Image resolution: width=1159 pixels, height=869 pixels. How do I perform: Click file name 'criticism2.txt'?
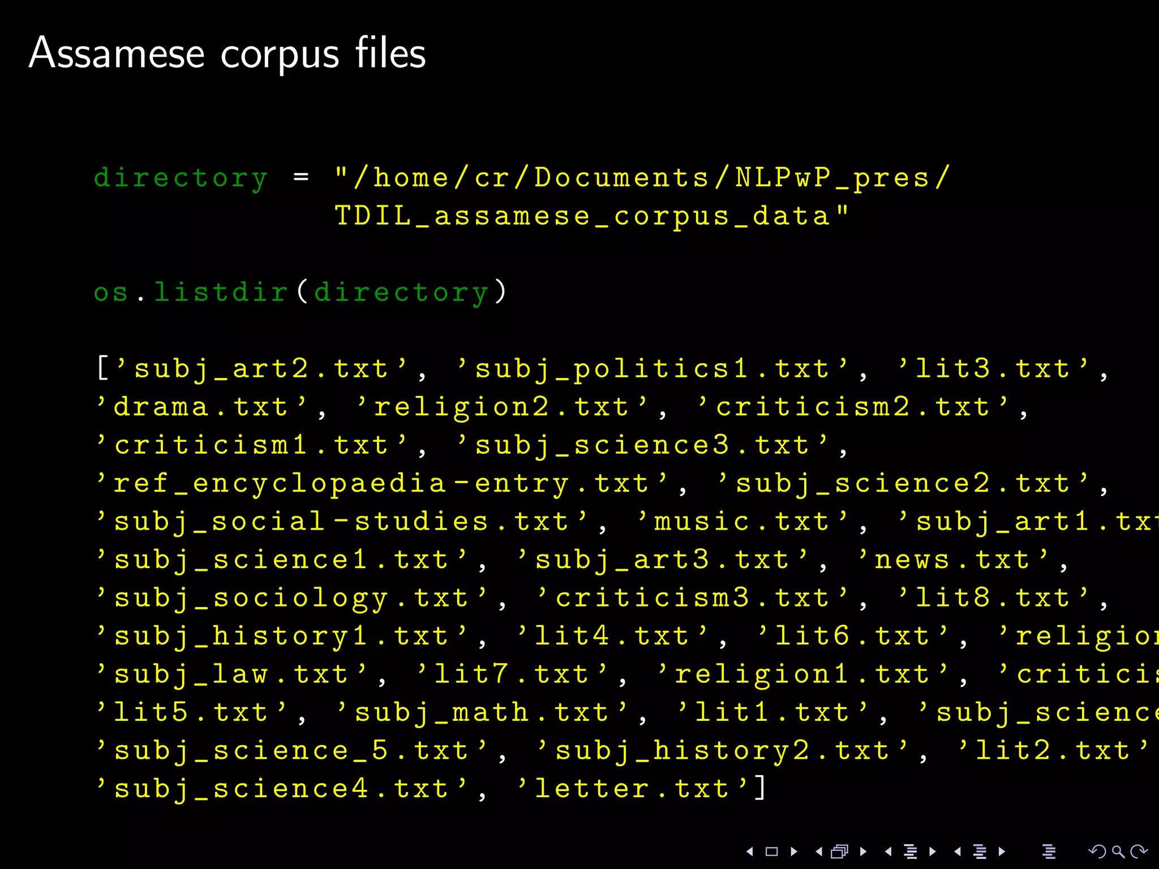click(852, 407)
